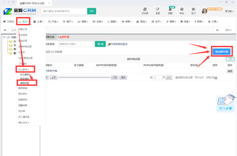Select 数据审核 menu entry
The image size is (237, 156).
[23, 100]
